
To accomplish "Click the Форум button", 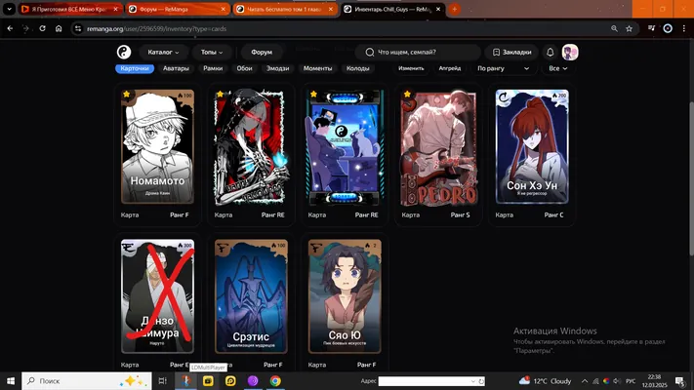I will coord(262,53).
